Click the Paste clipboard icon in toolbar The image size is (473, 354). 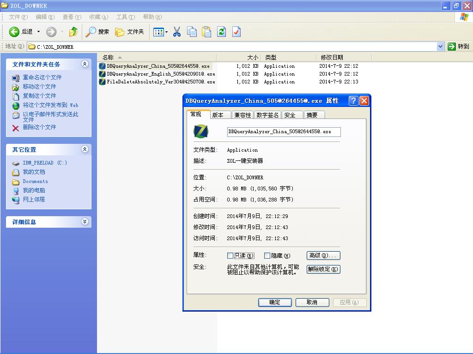point(206,32)
